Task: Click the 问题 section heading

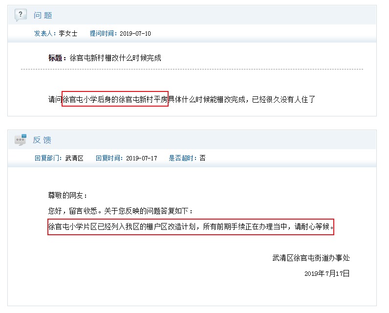Action: (43, 15)
